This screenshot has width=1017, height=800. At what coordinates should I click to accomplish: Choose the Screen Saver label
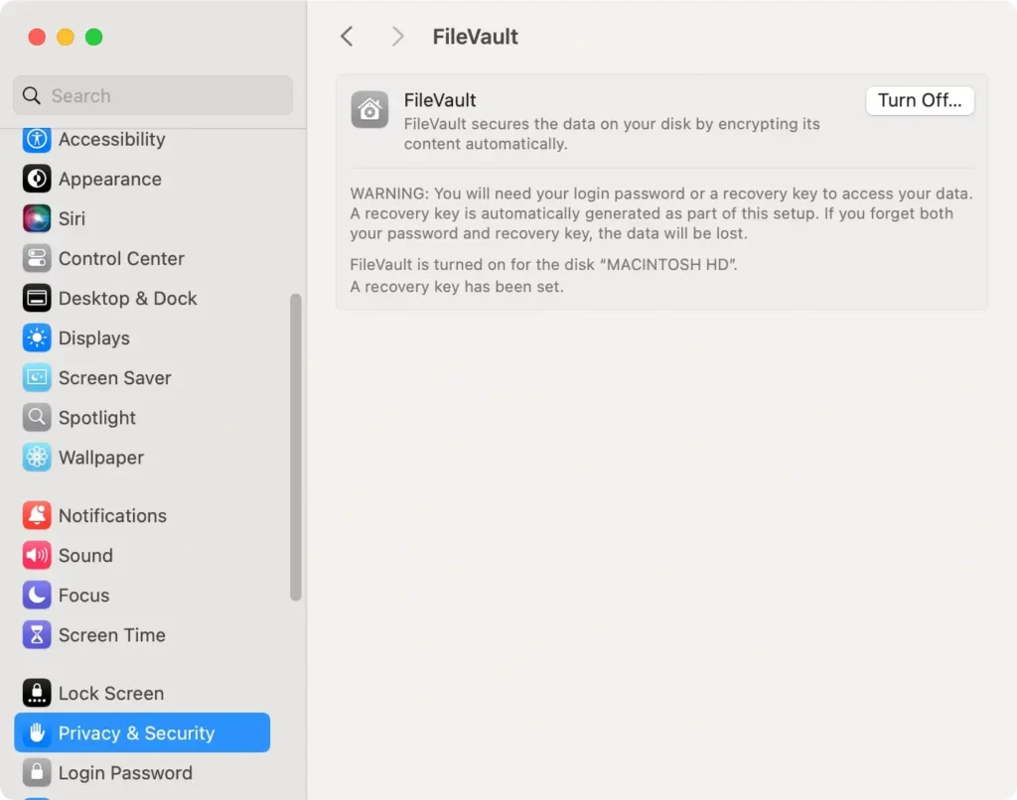pos(115,378)
